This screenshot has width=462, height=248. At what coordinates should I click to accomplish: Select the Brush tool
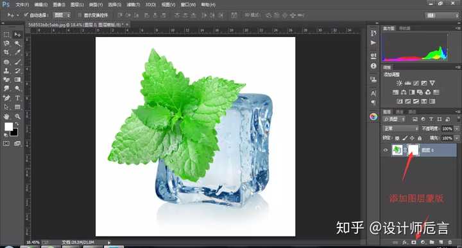pyautogui.click(x=17, y=62)
